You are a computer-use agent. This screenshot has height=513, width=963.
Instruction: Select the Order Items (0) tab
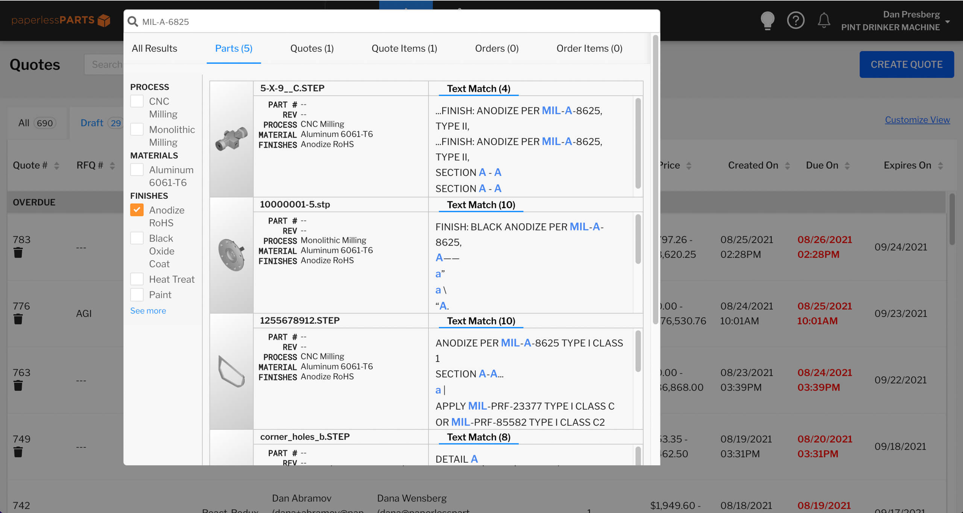coord(589,49)
